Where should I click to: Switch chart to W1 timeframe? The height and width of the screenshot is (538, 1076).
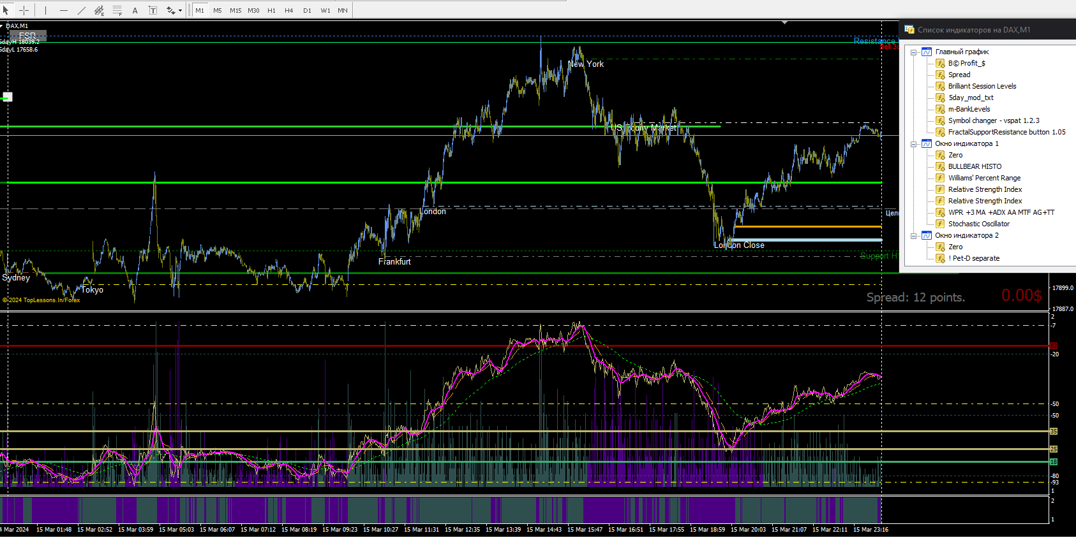pos(325,10)
